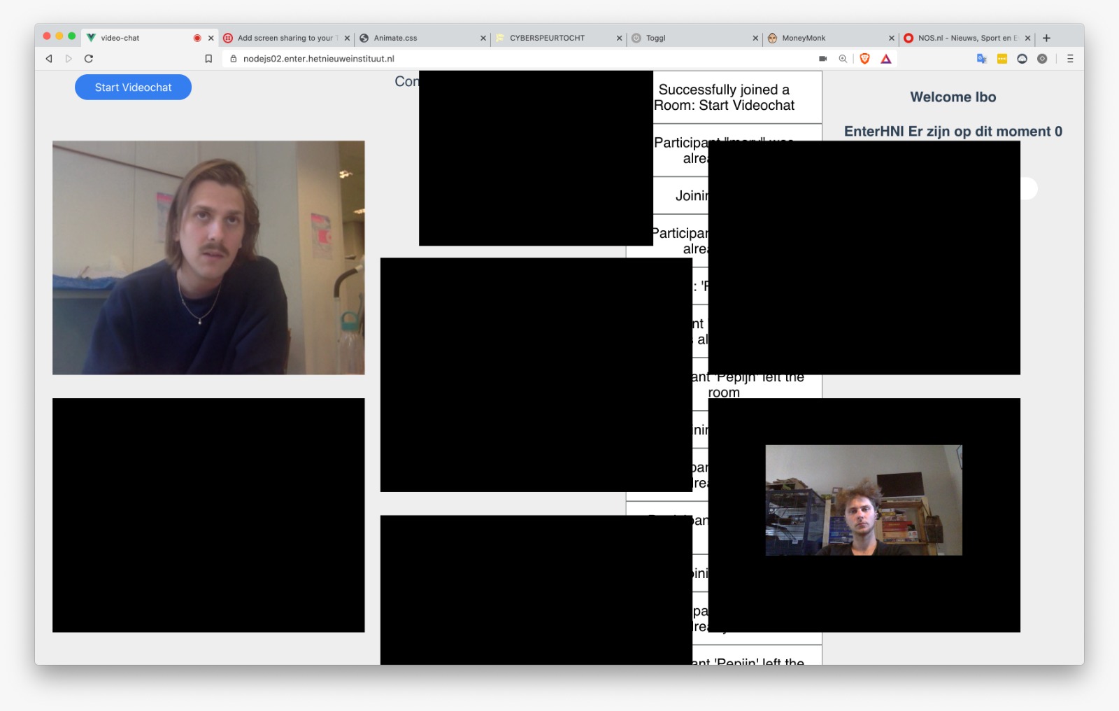Open camera permission icon in address bar
The width and height of the screenshot is (1119, 711).
click(x=823, y=59)
